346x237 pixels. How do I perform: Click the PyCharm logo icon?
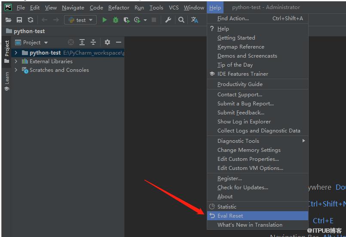8,7
